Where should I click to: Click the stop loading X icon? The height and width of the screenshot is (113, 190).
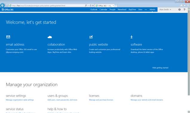pyautogui.click(x=93, y=6)
